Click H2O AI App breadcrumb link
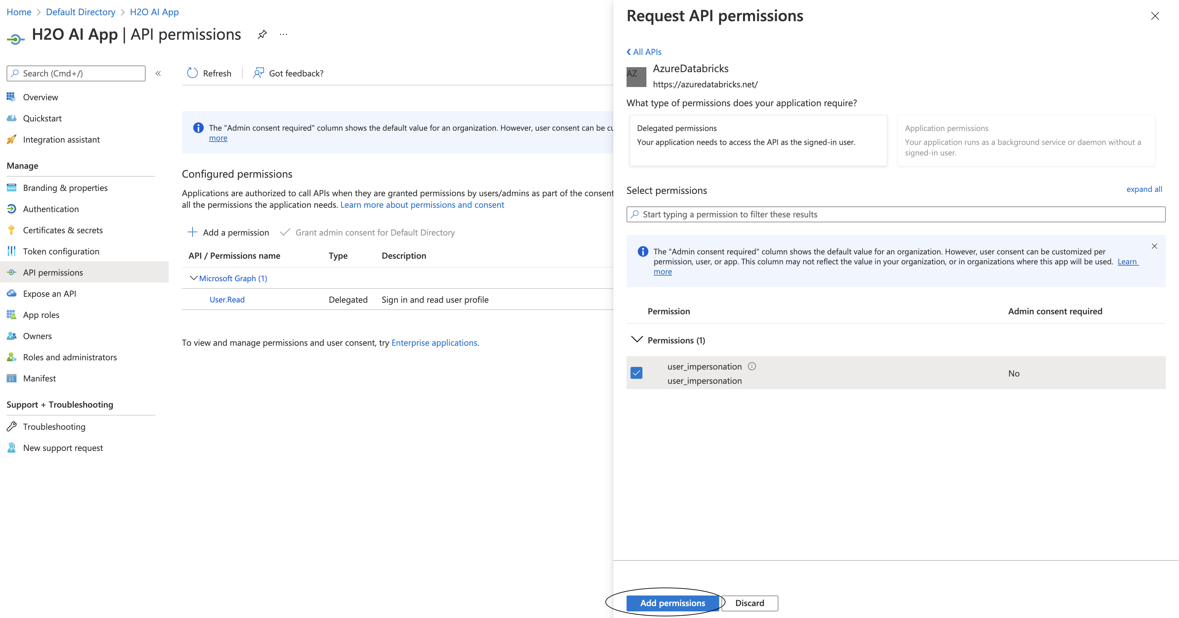1179x618 pixels. (x=154, y=12)
